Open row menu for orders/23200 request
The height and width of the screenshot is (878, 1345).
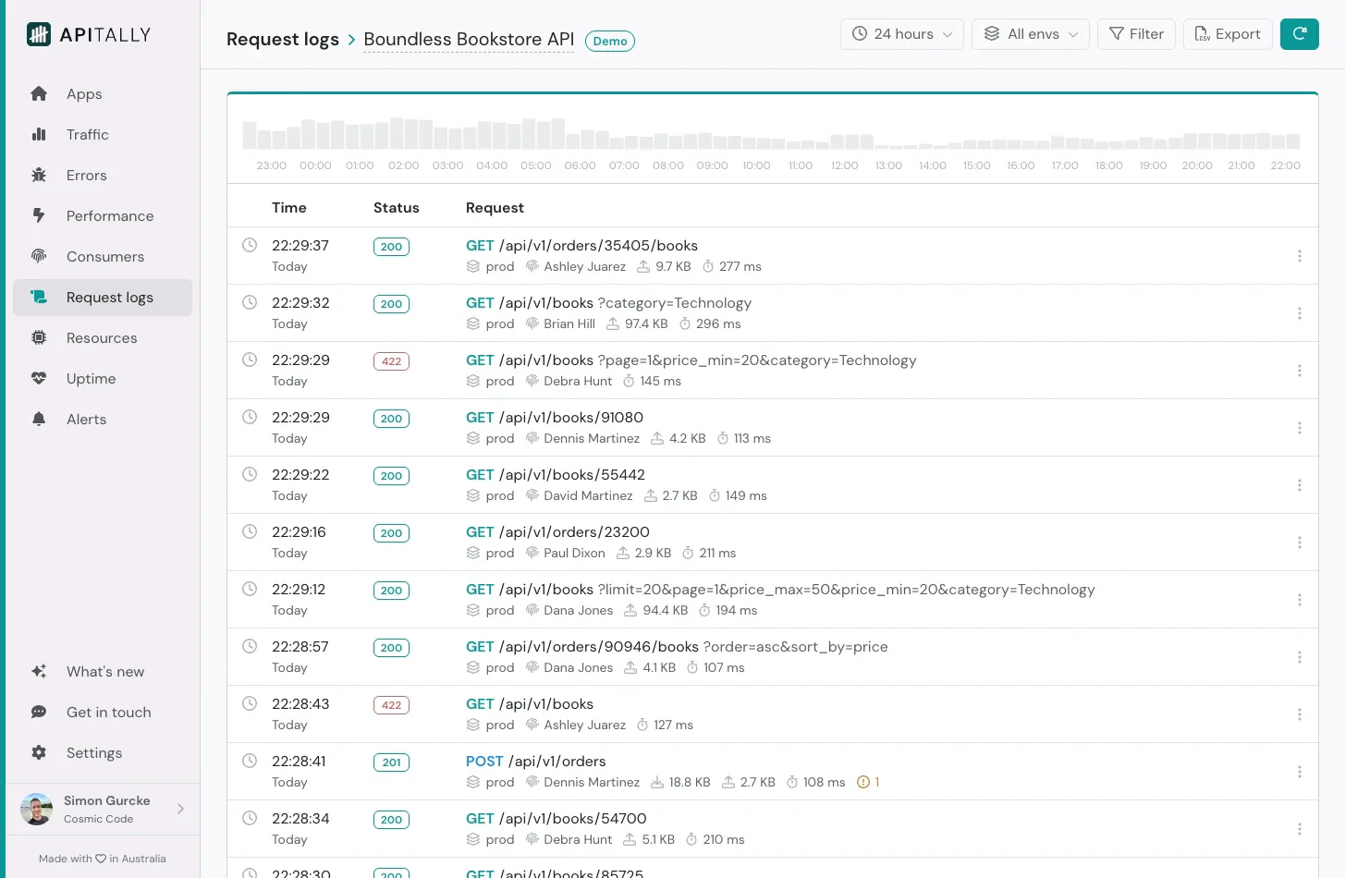[x=1300, y=543]
